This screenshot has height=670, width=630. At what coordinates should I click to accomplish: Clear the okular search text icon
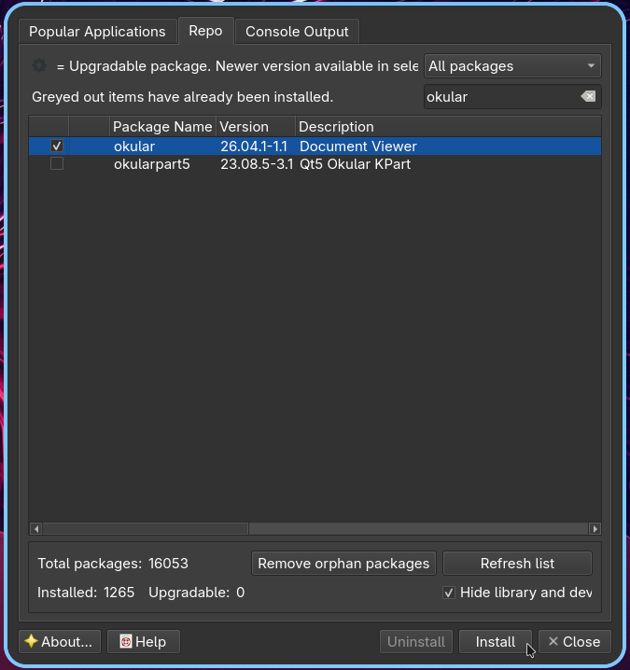click(588, 96)
